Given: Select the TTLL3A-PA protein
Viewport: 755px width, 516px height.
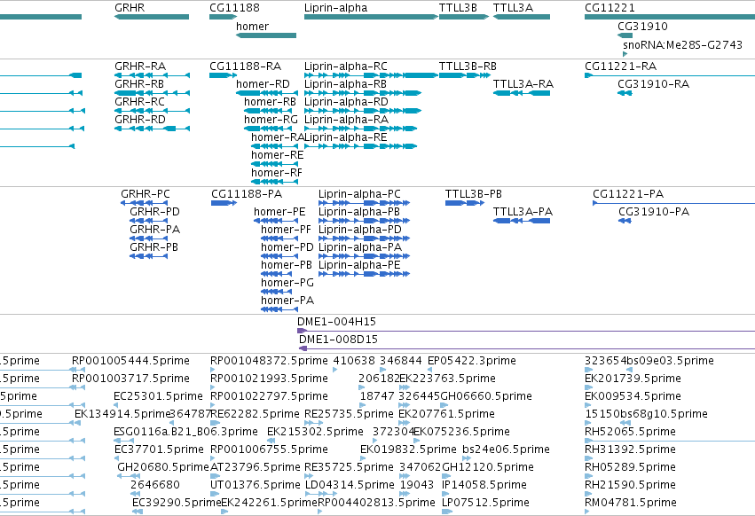Looking at the screenshot, I should point(522,221).
